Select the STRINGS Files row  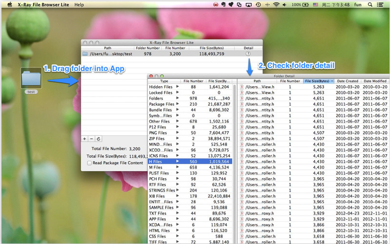[x=190, y=190]
